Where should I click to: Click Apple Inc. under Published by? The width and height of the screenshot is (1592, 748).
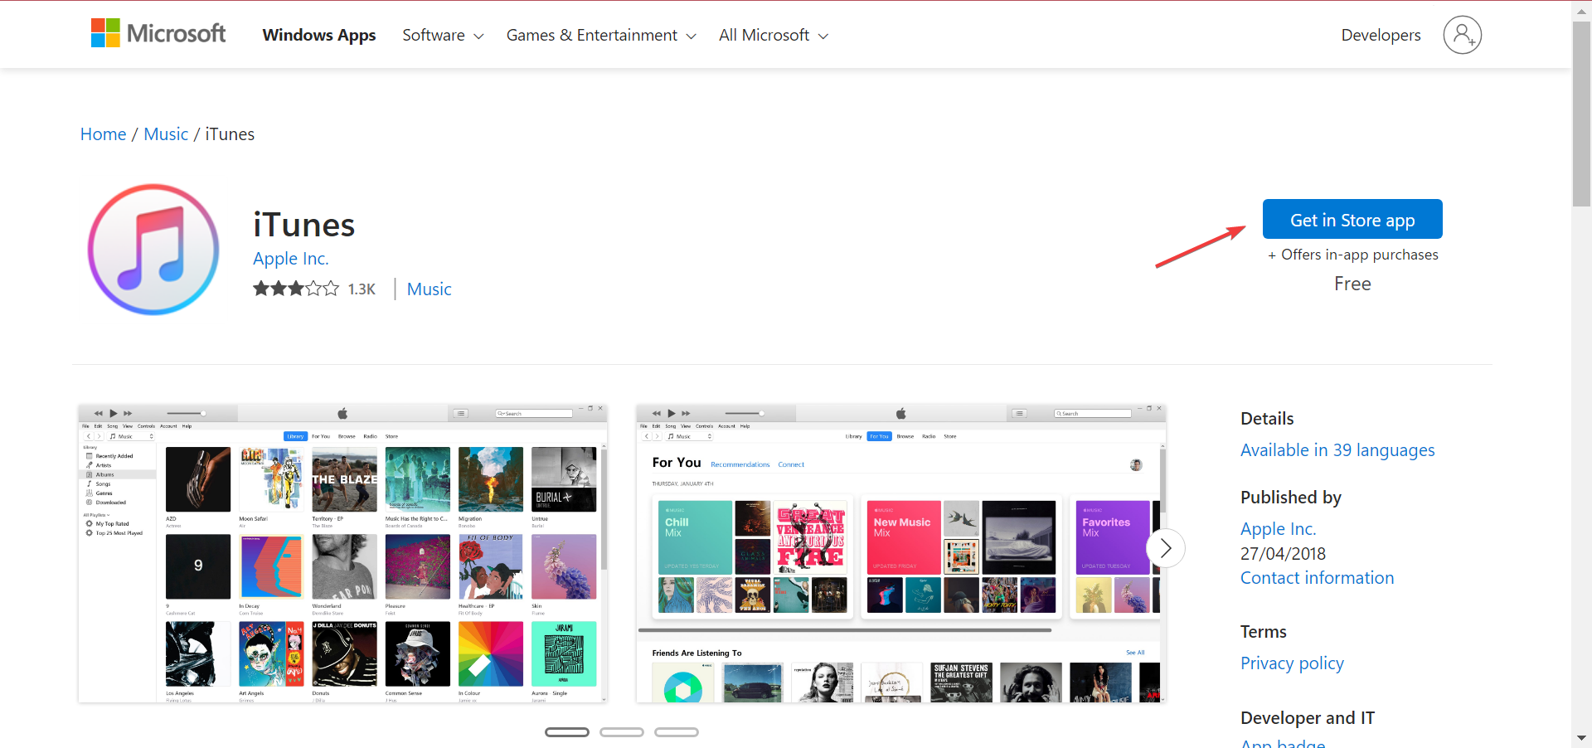click(x=1278, y=529)
